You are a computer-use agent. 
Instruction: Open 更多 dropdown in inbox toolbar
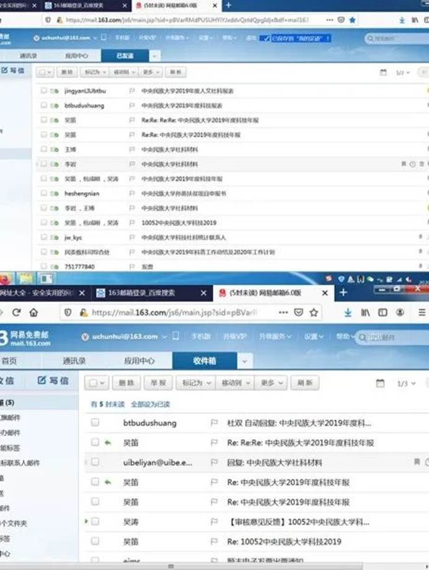click(272, 383)
